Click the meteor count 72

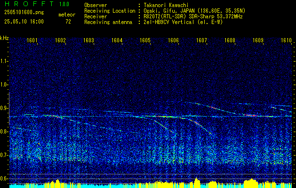point(68,22)
